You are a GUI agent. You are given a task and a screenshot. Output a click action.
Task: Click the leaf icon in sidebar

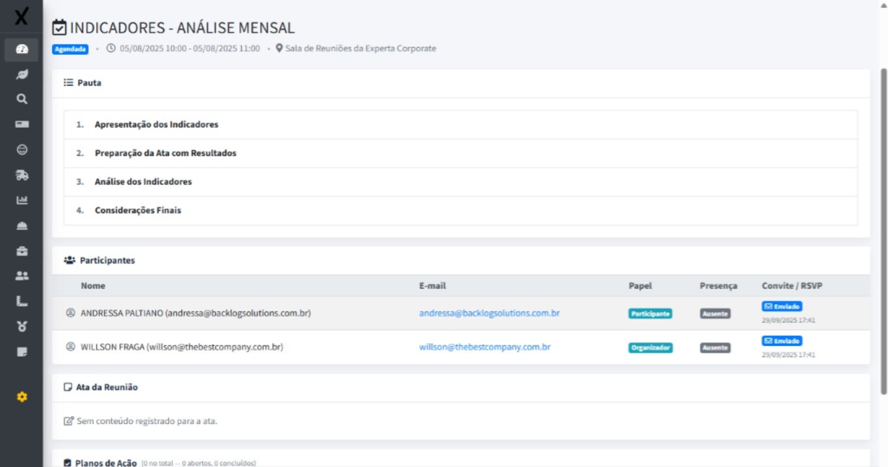[x=21, y=74]
